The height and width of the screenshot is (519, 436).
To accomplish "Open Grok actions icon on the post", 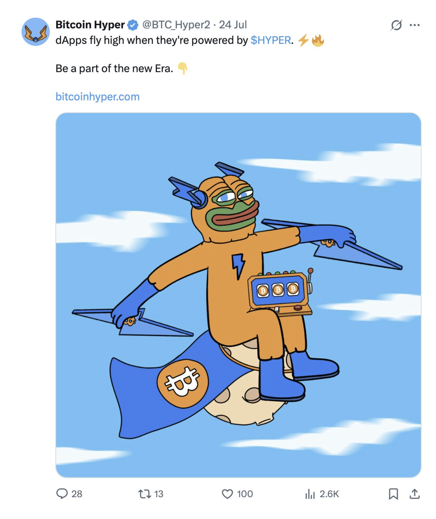I will tap(396, 25).
